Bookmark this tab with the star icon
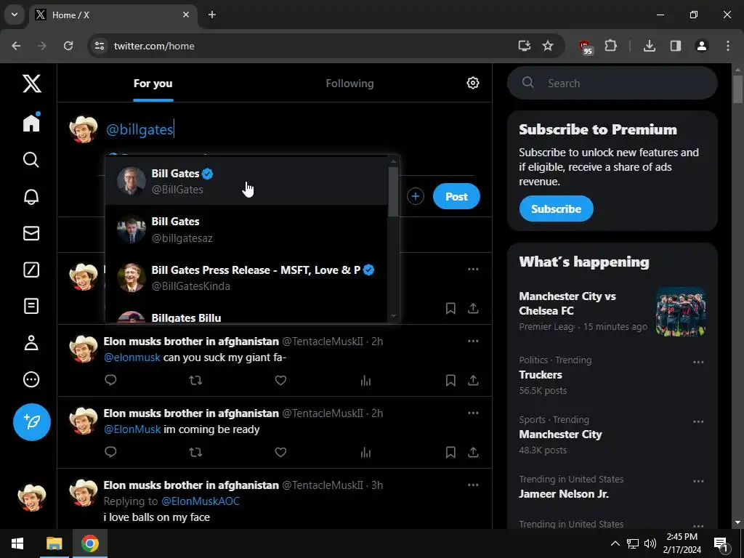The width and height of the screenshot is (744, 558). (548, 46)
